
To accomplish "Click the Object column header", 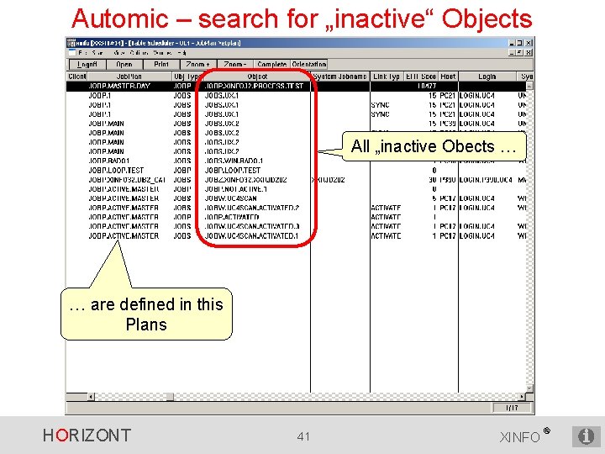I will (257, 77).
